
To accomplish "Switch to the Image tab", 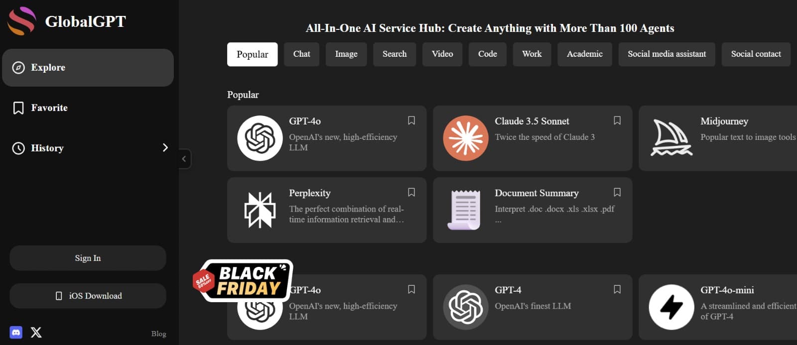I will click(x=346, y=54).
